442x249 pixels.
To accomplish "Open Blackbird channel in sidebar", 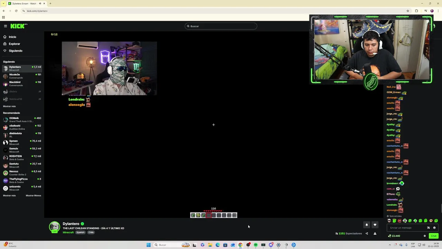I will (22, 84).
